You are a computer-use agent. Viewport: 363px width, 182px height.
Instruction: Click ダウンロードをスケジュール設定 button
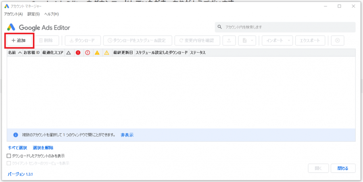pos(138,41)
